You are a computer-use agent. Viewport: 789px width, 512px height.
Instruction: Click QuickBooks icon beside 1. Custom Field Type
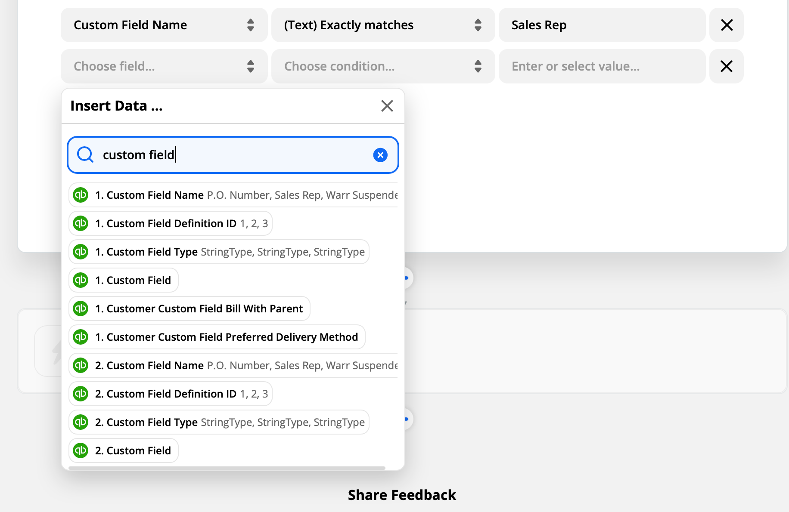[81, 252]
